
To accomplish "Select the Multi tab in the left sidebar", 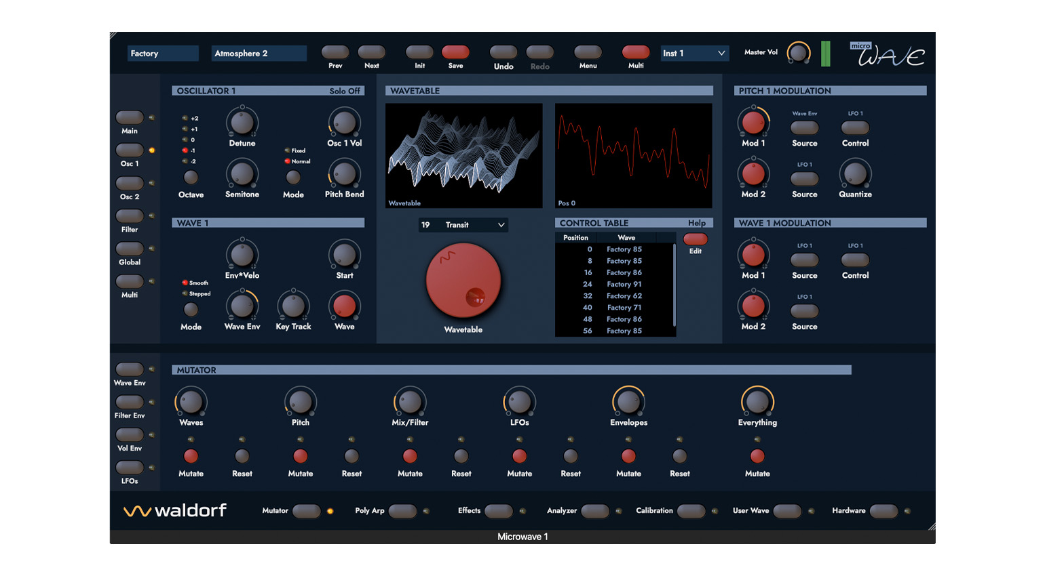I will click(130, 281).
